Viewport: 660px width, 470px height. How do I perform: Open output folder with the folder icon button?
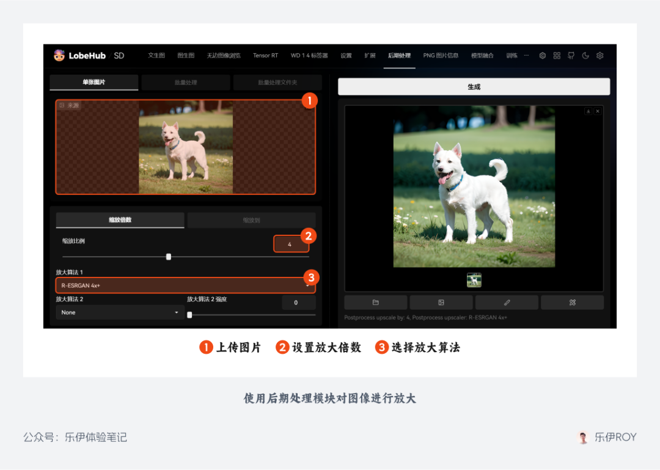pos(375,303)
